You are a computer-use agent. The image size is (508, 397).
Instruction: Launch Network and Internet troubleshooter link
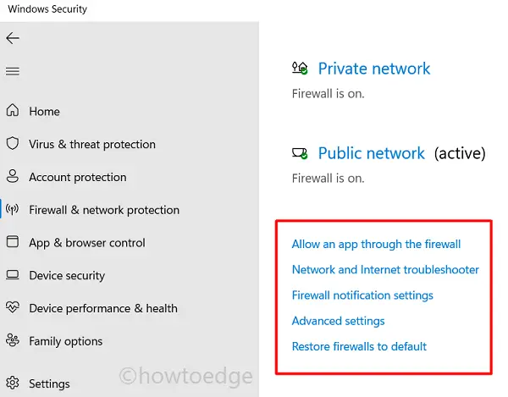click(385, 270)
